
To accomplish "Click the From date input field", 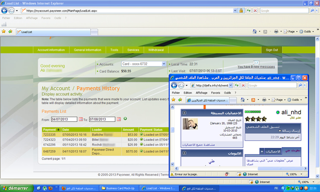I will (x=64, y=119).
